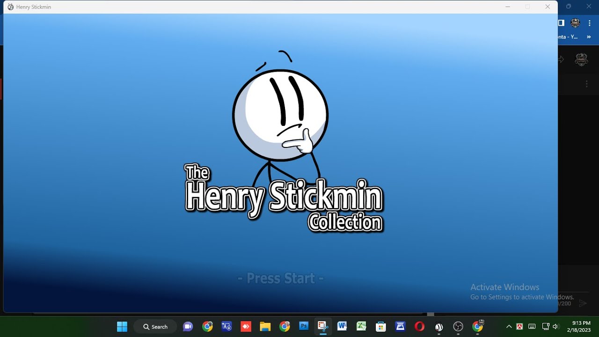Open the touch keyboard tray icon
The height and width of the screenshot is (337, 599).
pos(532,327)
